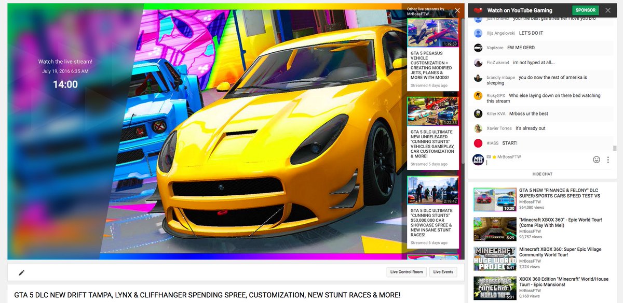Click Xavier Torres's avatar in chat
The width and height of the screenshot is (623, 303).
(478, 128)
